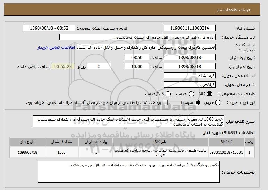Click the remaining time countdown 00:55:27
The width and height of the screenshot is (268, 190).
click(x=63, y=67)
